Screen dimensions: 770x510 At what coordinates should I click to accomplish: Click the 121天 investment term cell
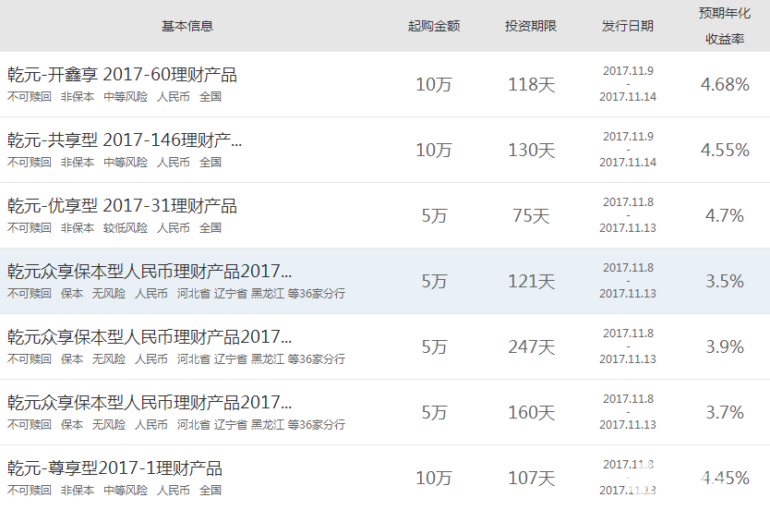tap(531, 281)
